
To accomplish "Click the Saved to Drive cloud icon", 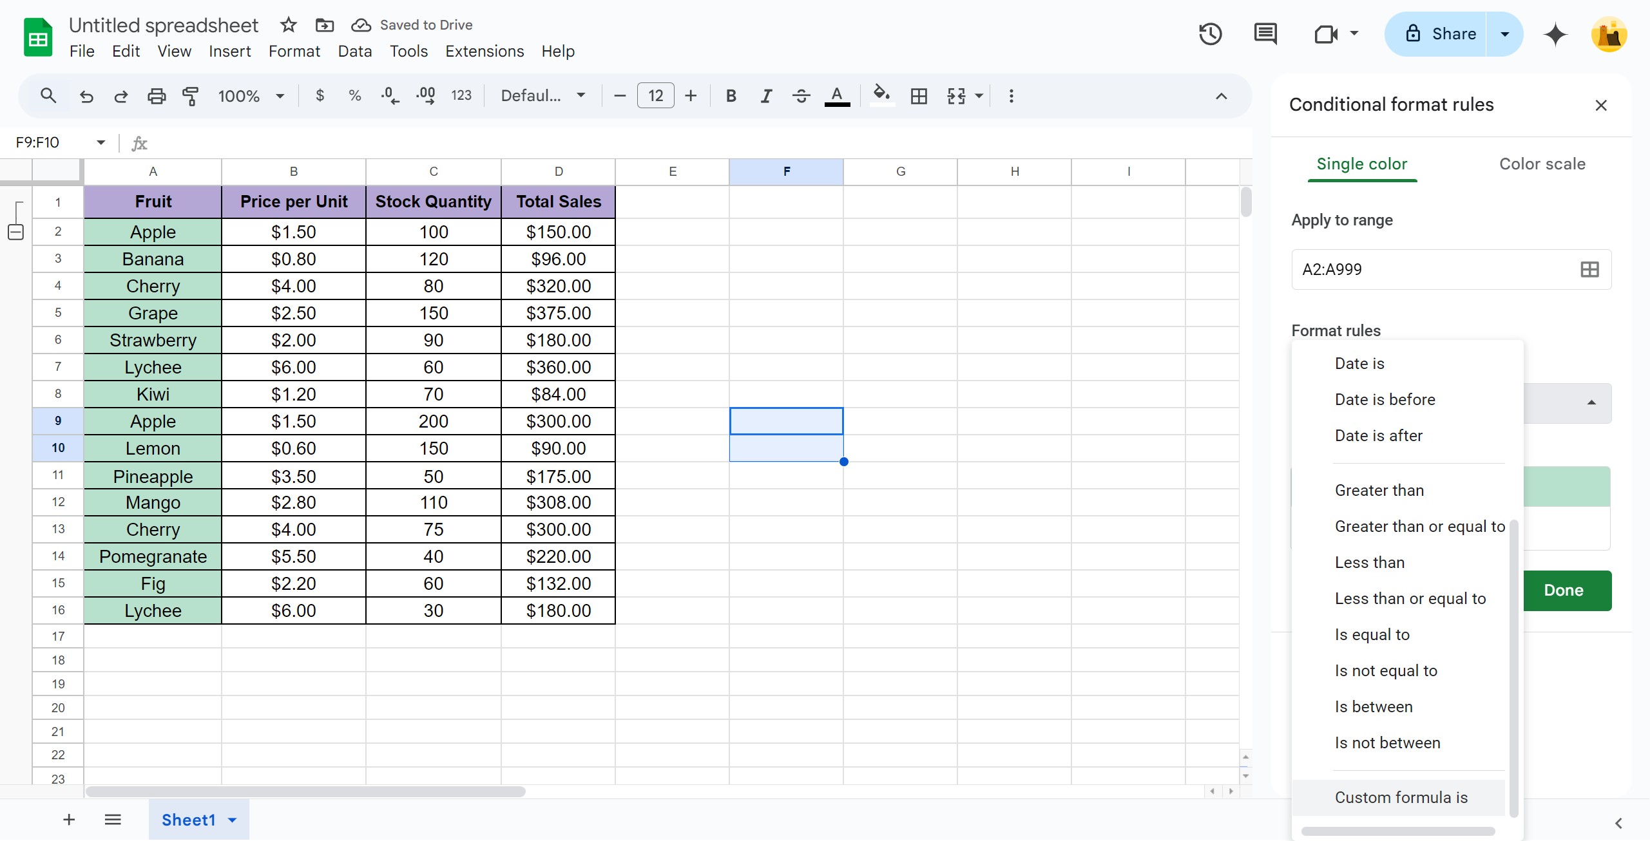I will [x=361, y=25].
